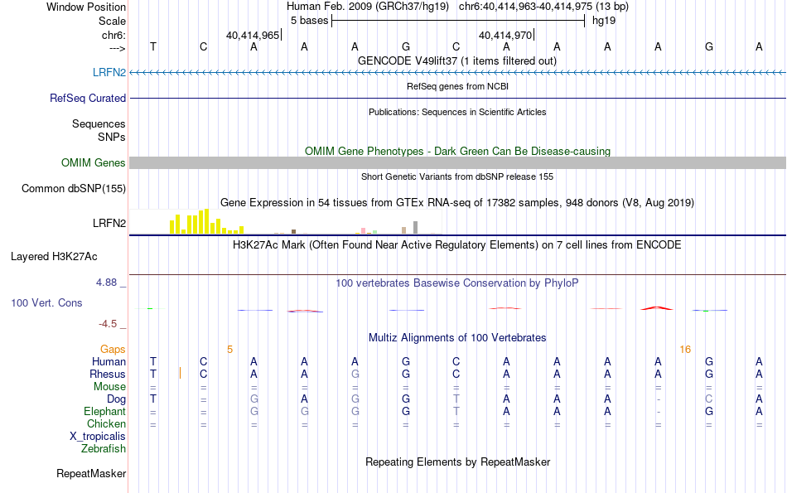Click the 100 Vert. Cons track label
The image size is (787, 493).
tap(46, 302)
